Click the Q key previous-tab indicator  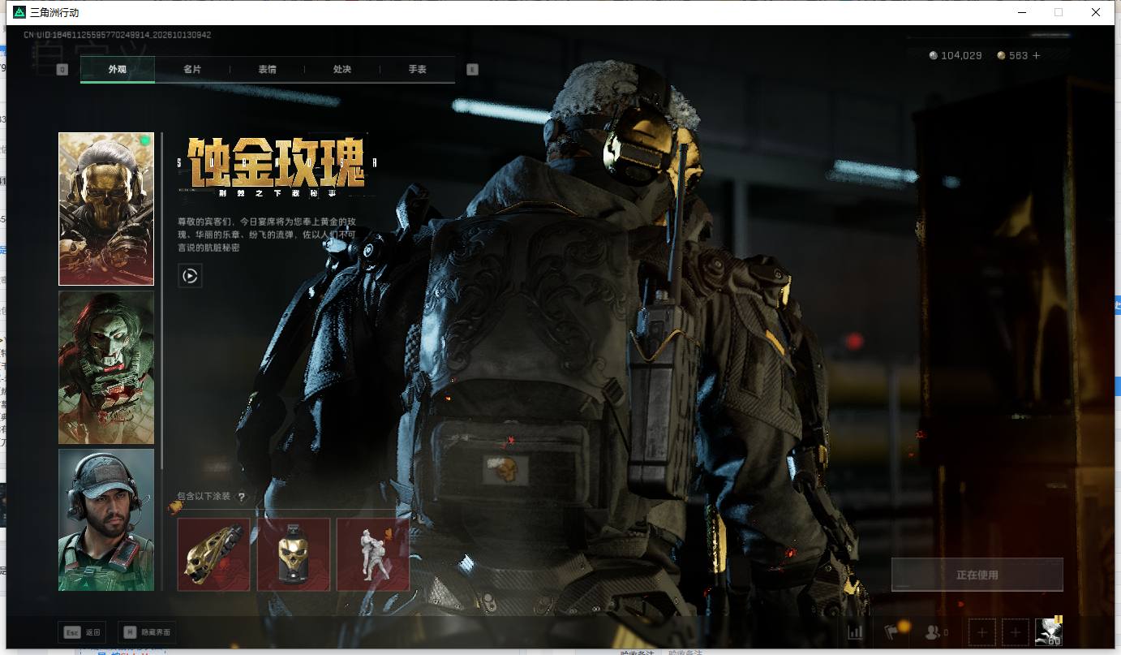coord(62,70)
